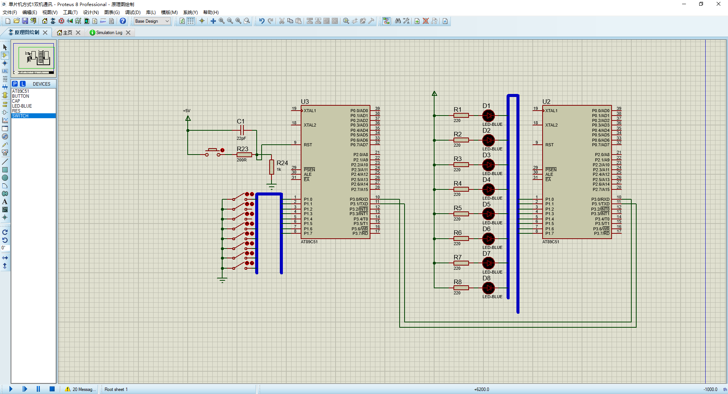The image size is (728, 394).
Task: Switch to the 主页 tab
Action: click(x=65, y=33)
